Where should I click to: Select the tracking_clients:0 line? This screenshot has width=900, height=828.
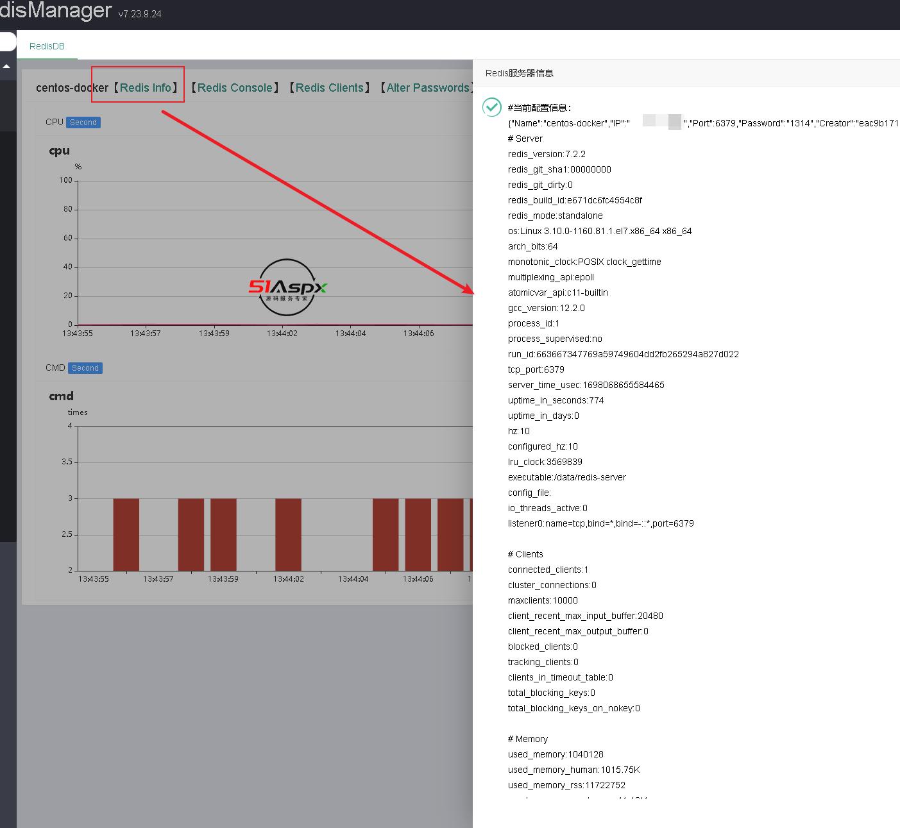pos(543,662)
